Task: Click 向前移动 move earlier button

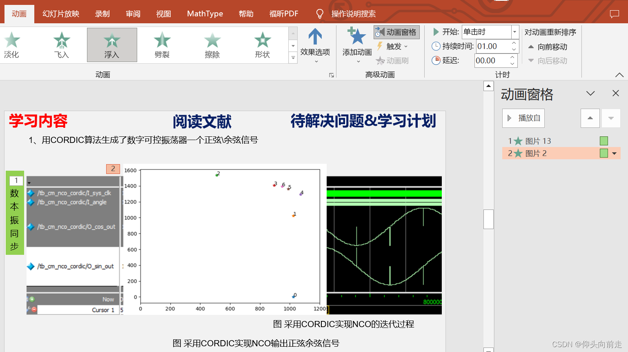Action: tap(548, 47)
